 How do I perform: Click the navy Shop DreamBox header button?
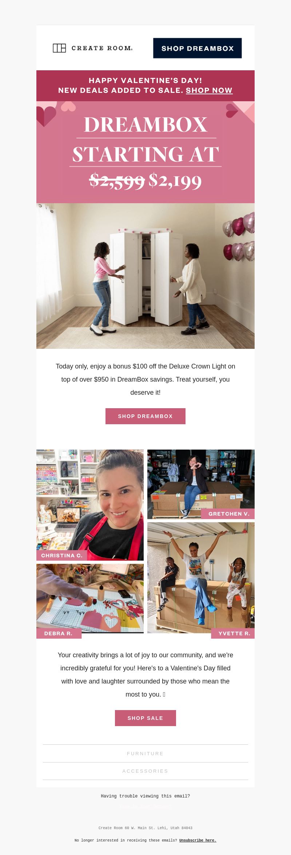pos(198,48)
